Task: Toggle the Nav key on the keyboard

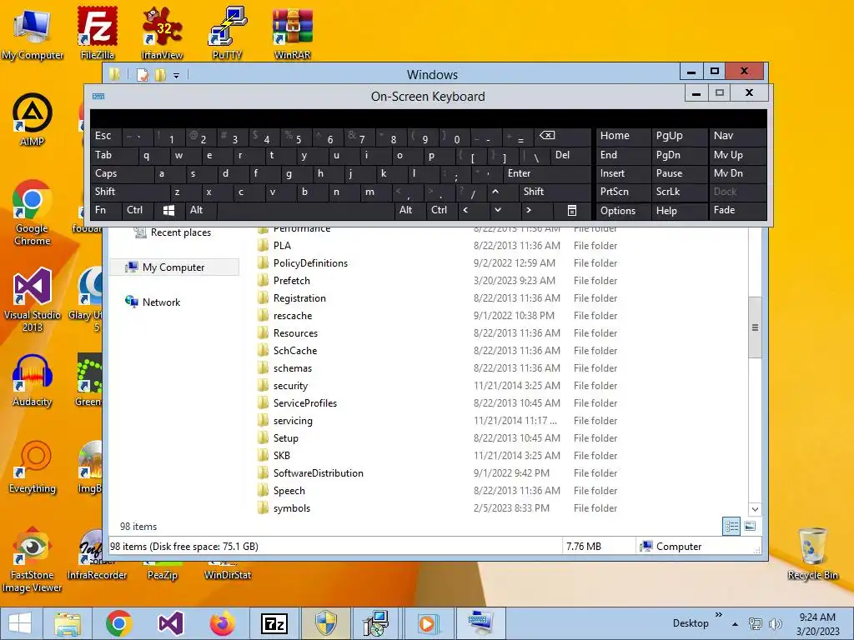Action: pos(737,136)
